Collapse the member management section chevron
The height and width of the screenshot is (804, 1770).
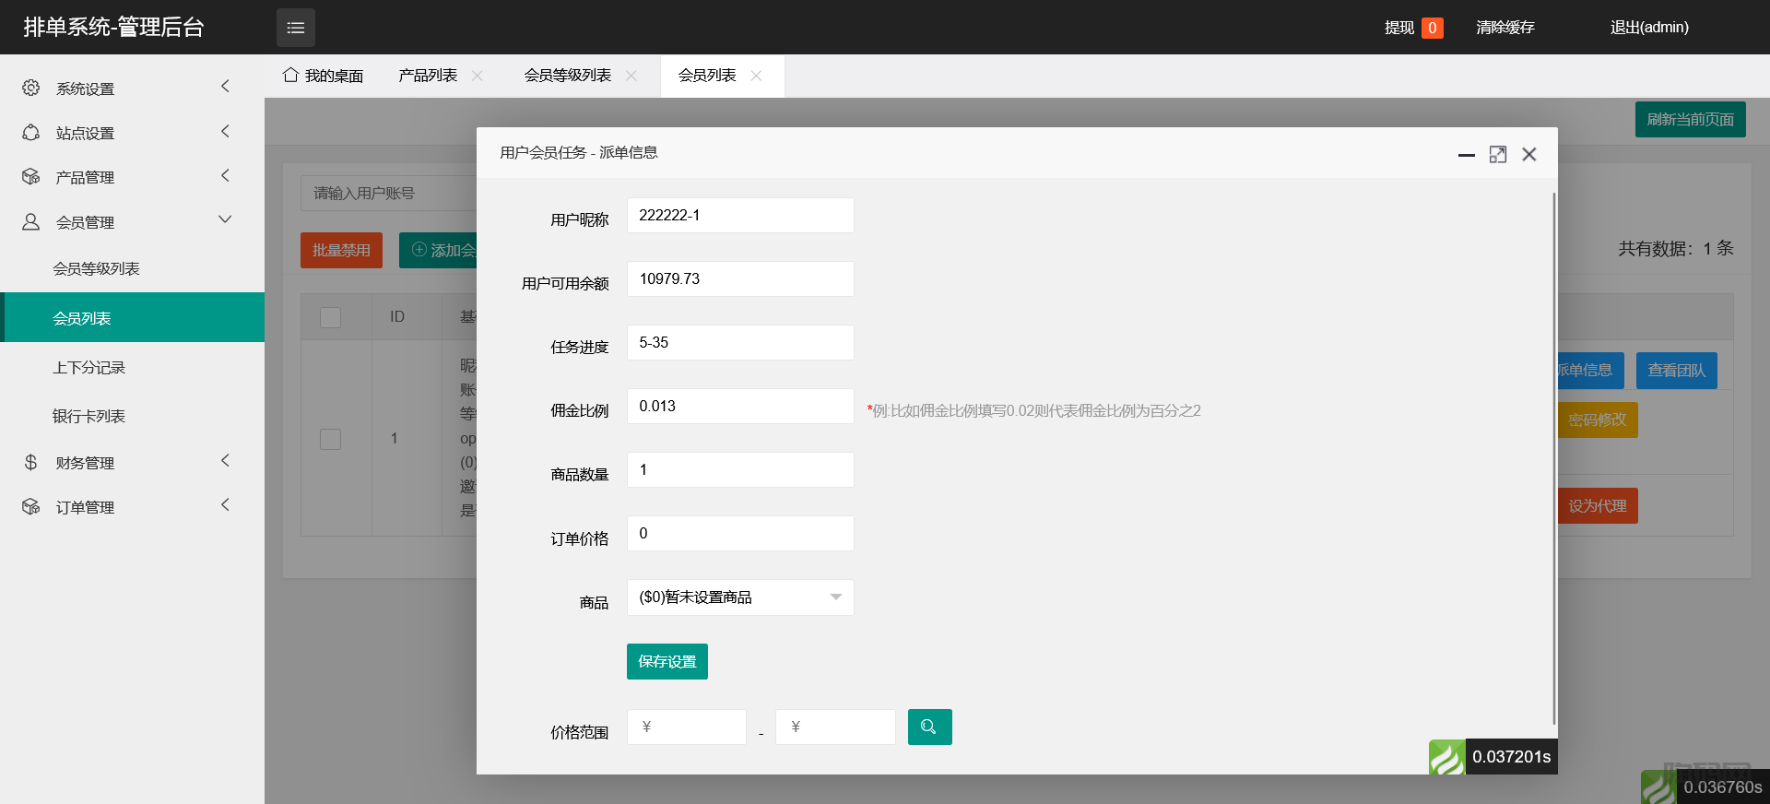pyautogui.click(x=225, y=219)
